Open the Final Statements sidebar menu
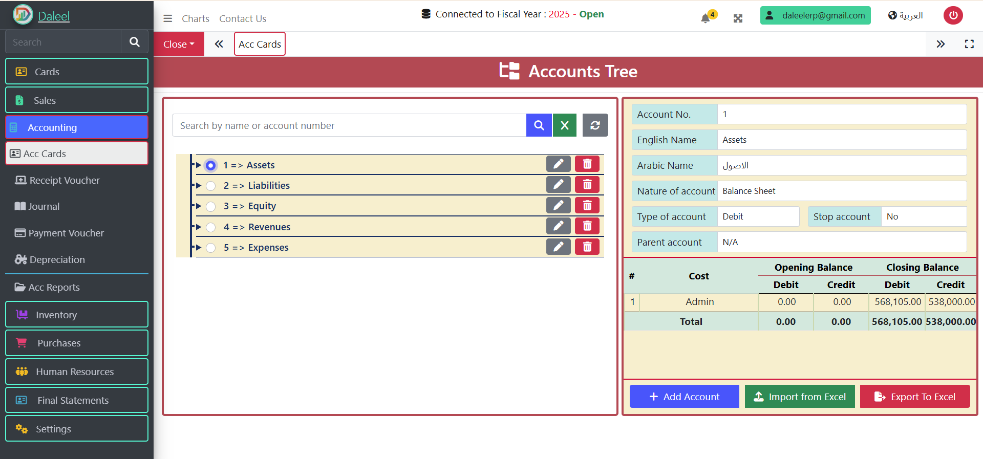 (77, 400)
